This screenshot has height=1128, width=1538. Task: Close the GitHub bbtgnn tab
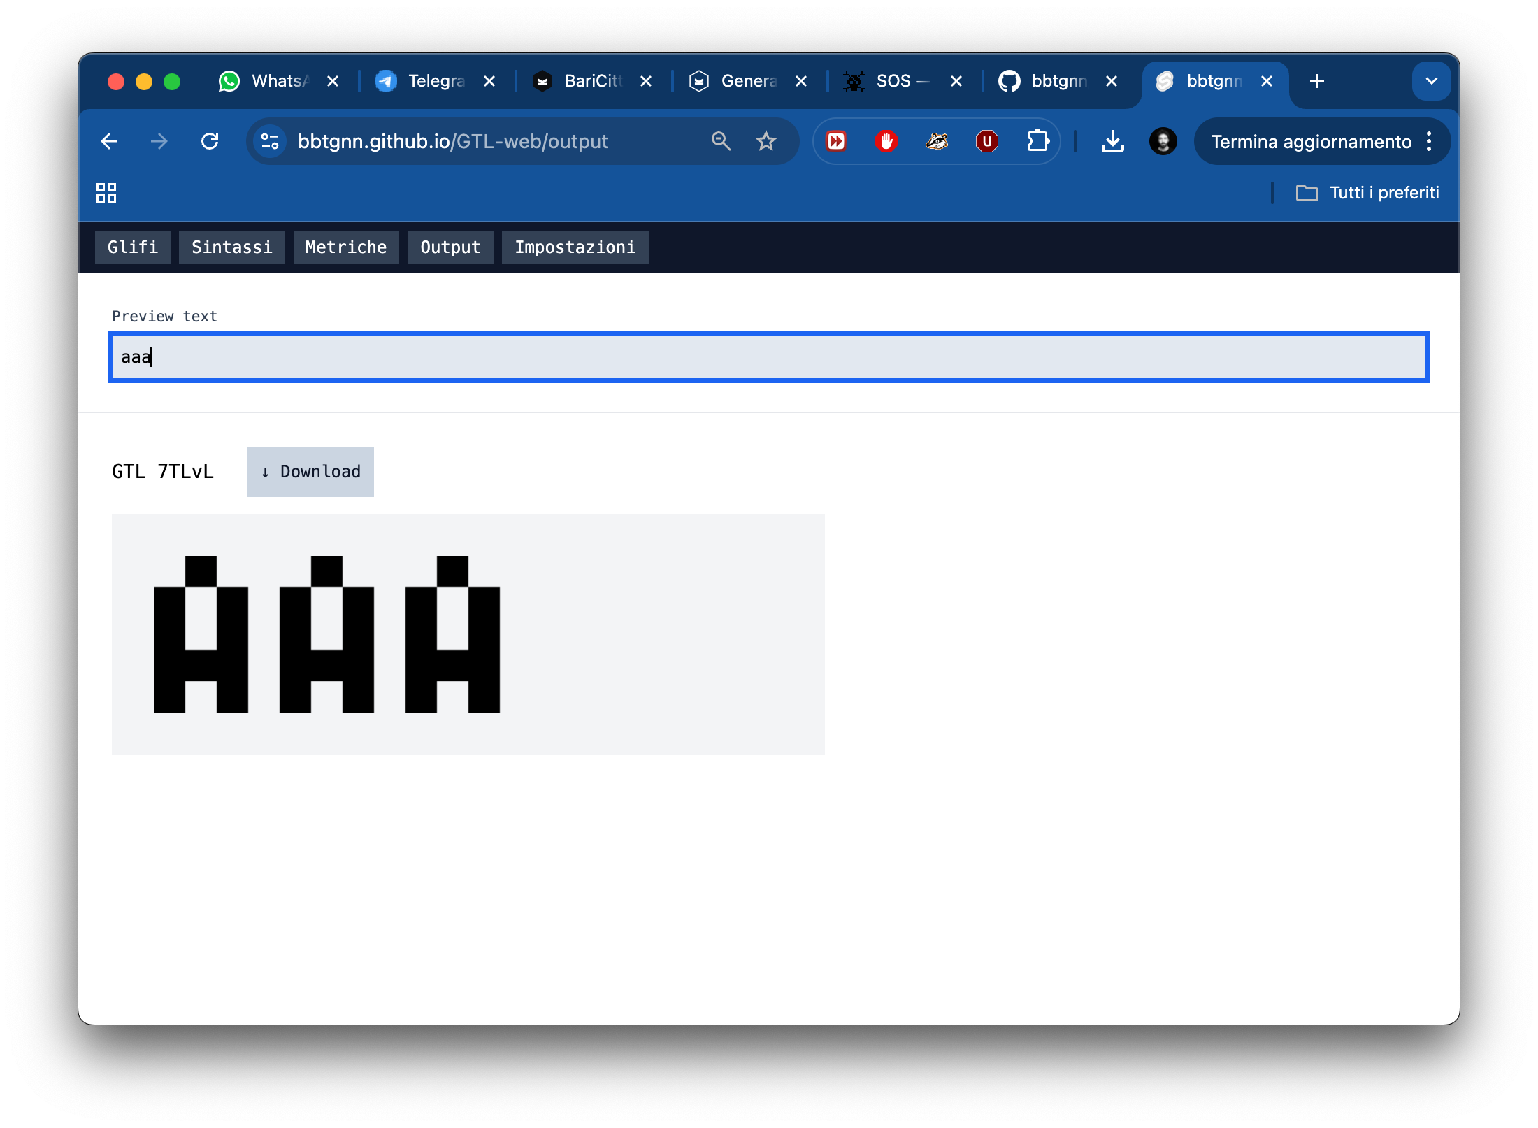[1112, 82]
